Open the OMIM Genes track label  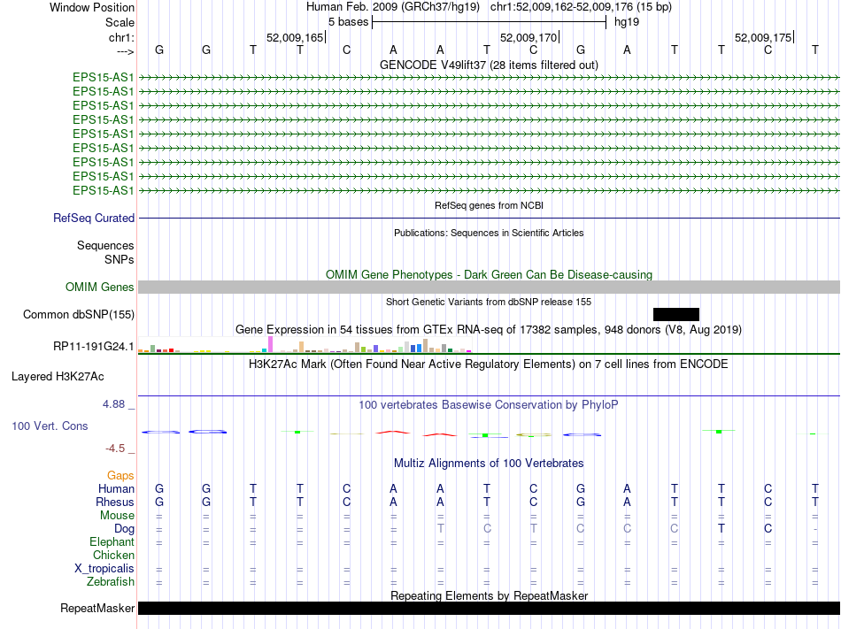pos(100,288)
